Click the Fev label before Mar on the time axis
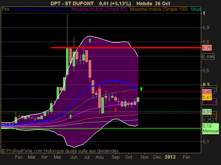Image resolution: width=221 pixels, height=165 pixels. [19, 157]
